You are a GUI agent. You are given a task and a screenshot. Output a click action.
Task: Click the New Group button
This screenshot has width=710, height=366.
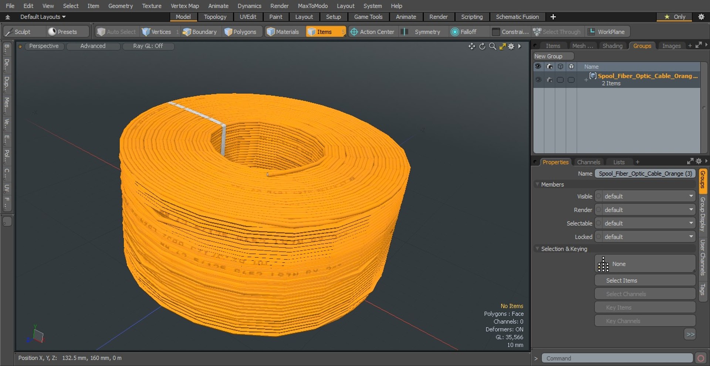pyautogui.click(x=553, y=56)
